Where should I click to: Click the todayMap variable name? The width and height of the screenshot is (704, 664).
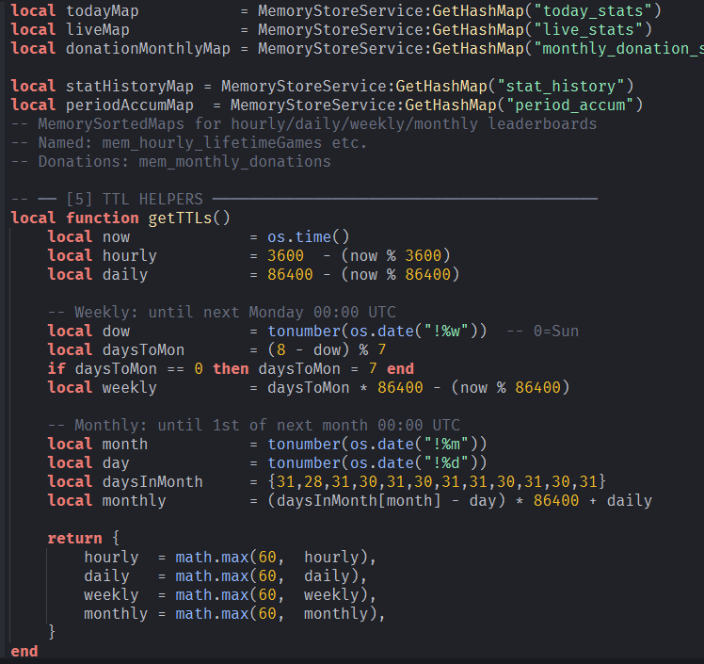pos(103,10)
